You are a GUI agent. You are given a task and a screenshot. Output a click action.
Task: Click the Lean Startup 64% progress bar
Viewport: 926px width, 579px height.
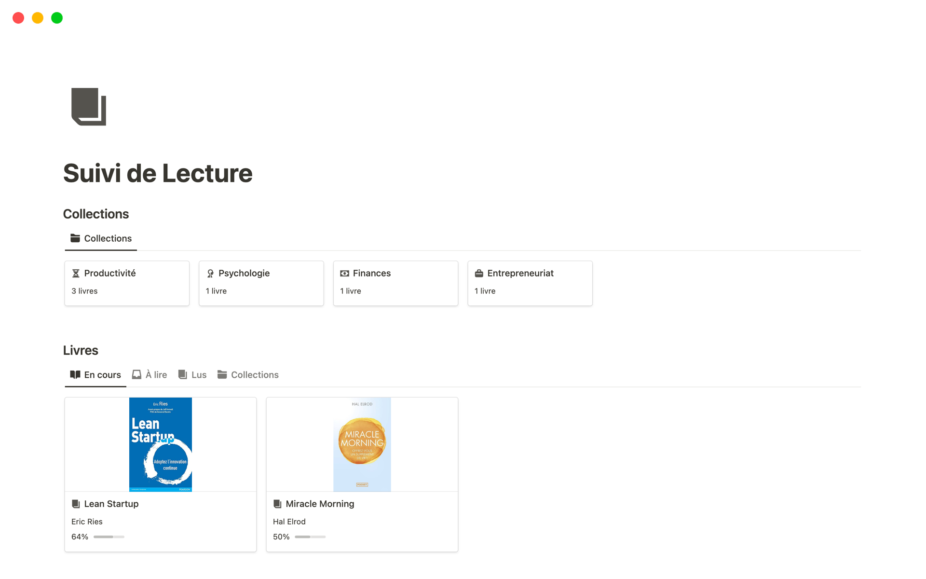(x=109, y=537)
